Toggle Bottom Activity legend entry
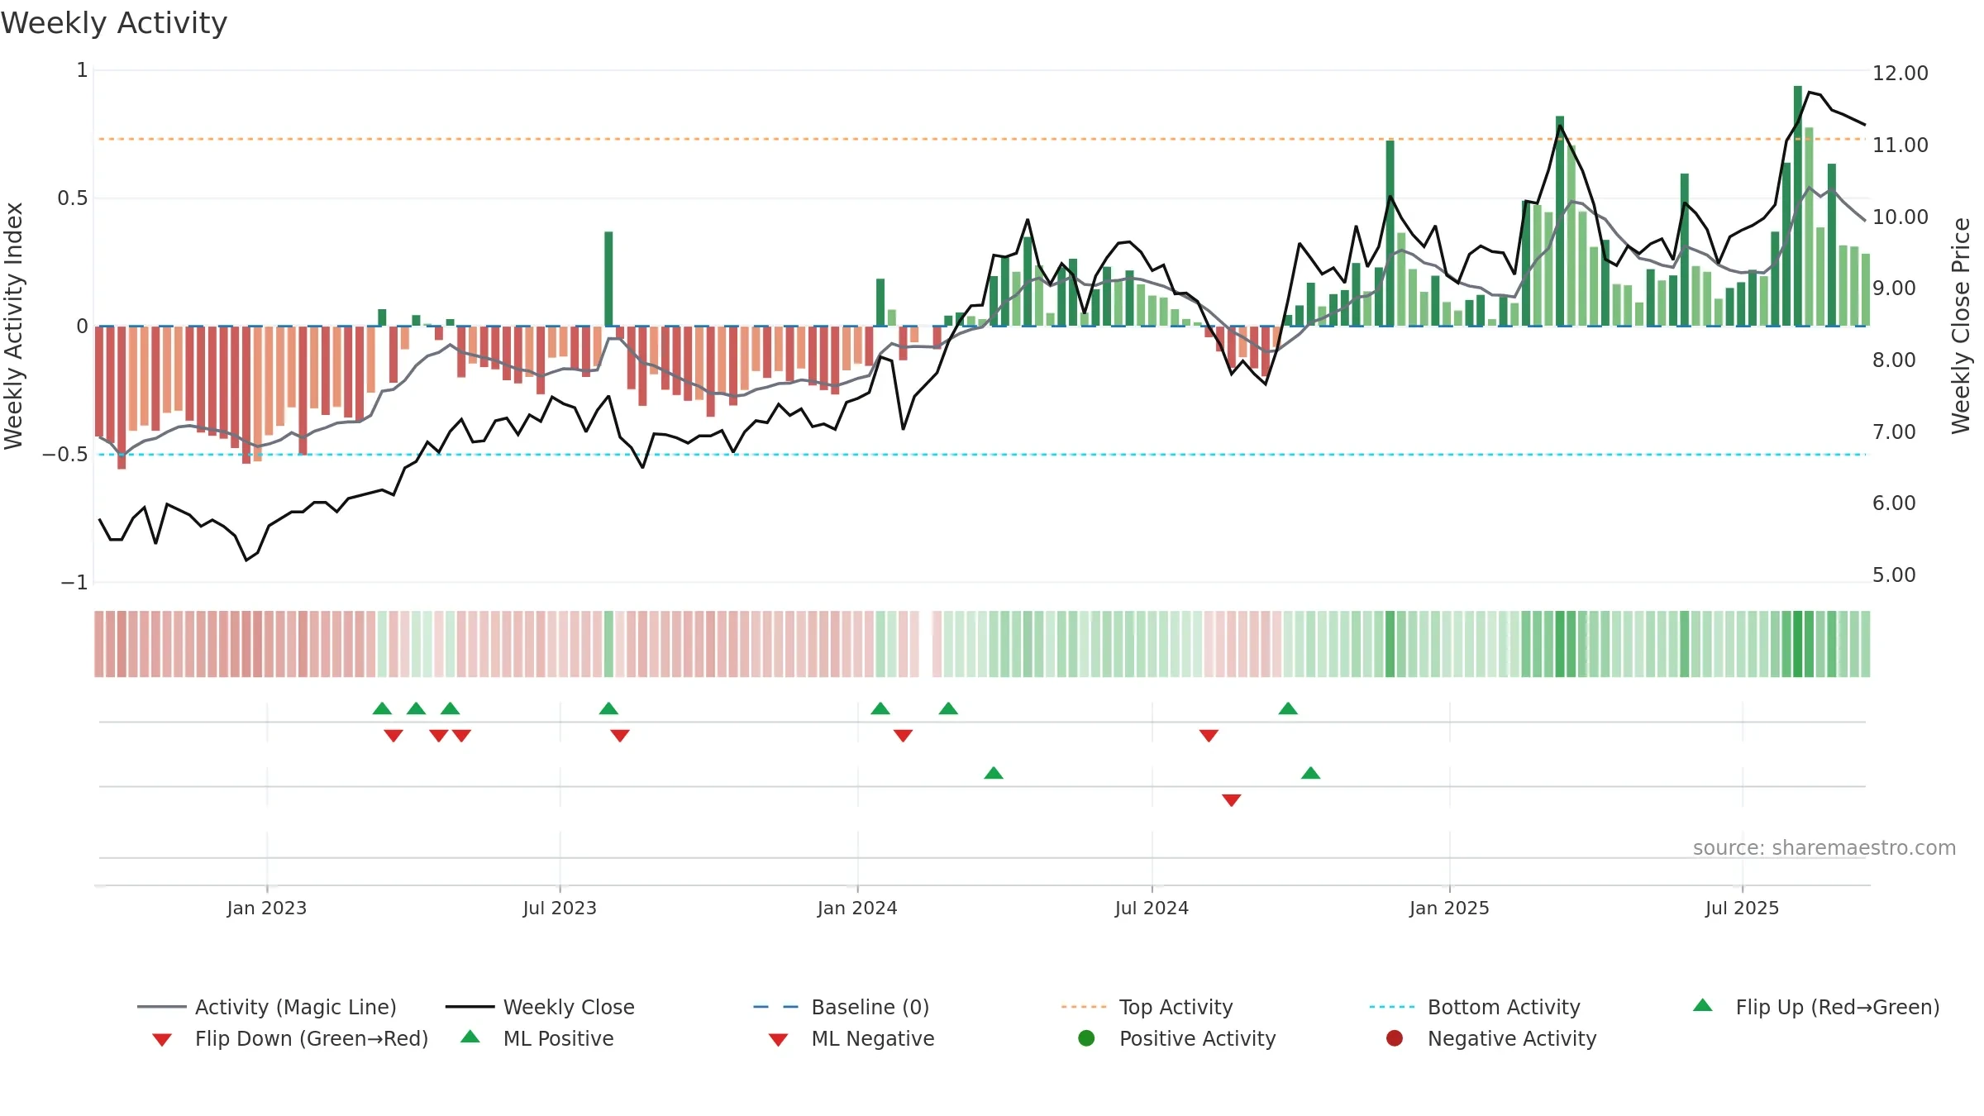This screenshot has height=1116, width=1984. coord(1475,1007)
